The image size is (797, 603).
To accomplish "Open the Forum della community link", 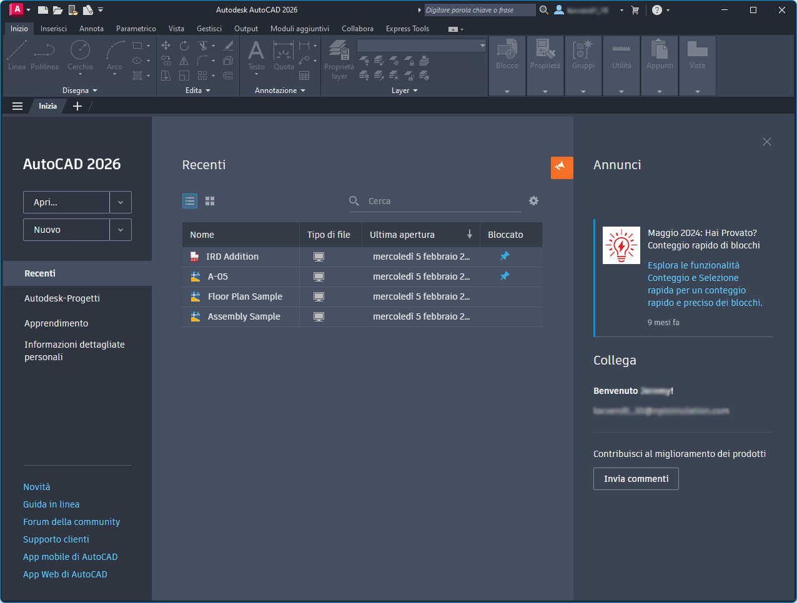I will point(72,522).
